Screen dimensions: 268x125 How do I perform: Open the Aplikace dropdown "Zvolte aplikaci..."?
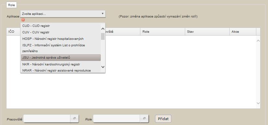click(63, 14)
